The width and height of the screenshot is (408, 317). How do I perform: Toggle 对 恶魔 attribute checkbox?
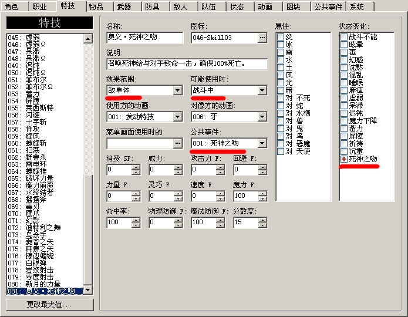[281, 144]
